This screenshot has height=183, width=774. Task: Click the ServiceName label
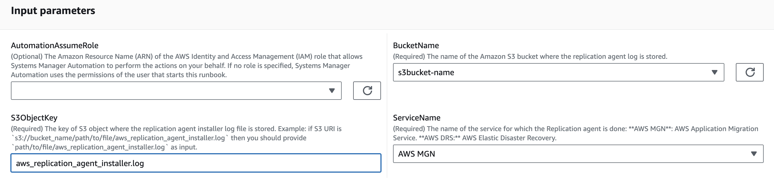point(417,118)
